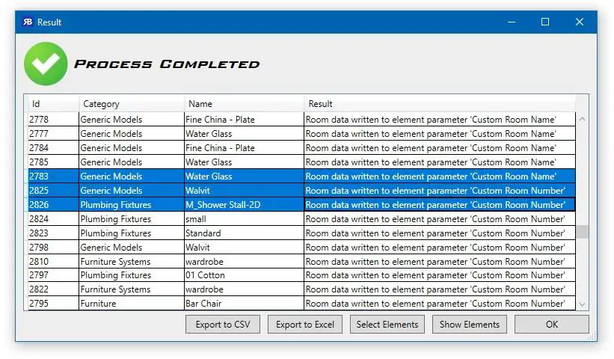Click the RB app icon in title bar
Image resolution: width=614 pixels, height=359 pixels.
pyautogui.click(x=28, y=22)
